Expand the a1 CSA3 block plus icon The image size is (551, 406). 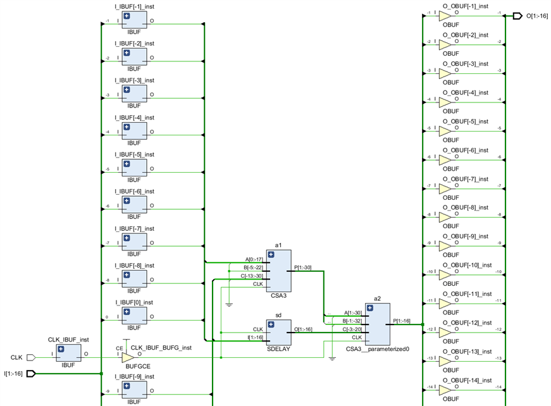point(271,255)
